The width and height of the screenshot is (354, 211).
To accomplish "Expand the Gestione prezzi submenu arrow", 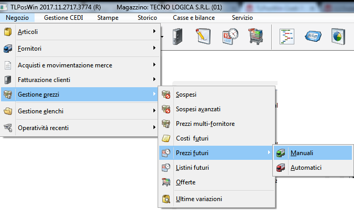I will (154, 93).
